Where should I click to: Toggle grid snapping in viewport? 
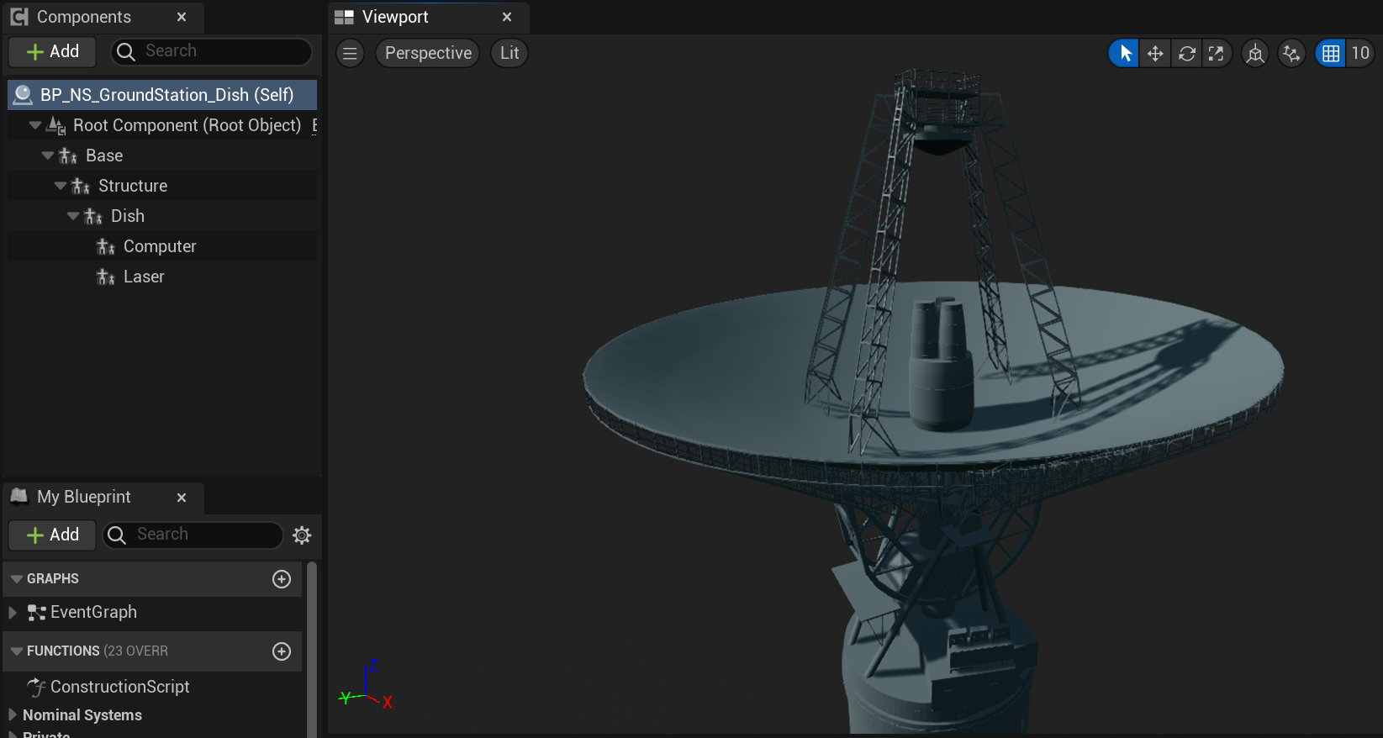point(1330,54)
